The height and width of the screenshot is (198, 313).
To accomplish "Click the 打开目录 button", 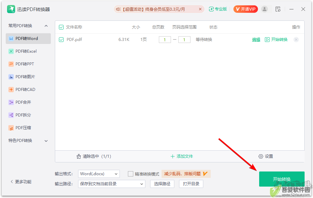I will tap(191, 184).
